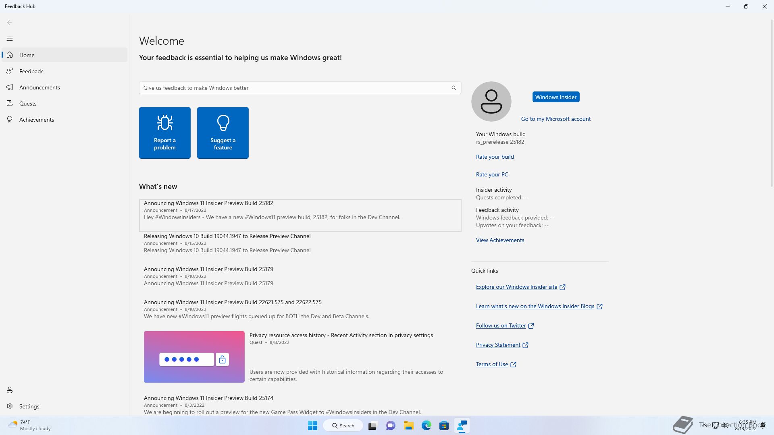Click the profile avatar picture
774x435 pixels.
491,101
